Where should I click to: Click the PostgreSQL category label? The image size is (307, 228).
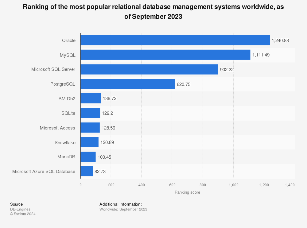(63, 84)
